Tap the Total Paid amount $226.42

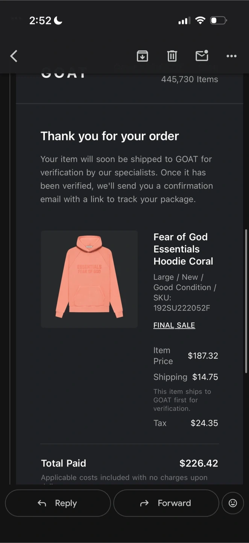tap(199, 463)
